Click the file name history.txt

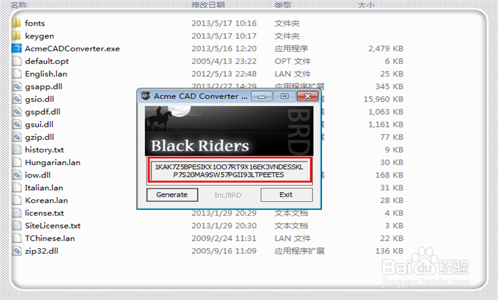[x=44, y=149]
